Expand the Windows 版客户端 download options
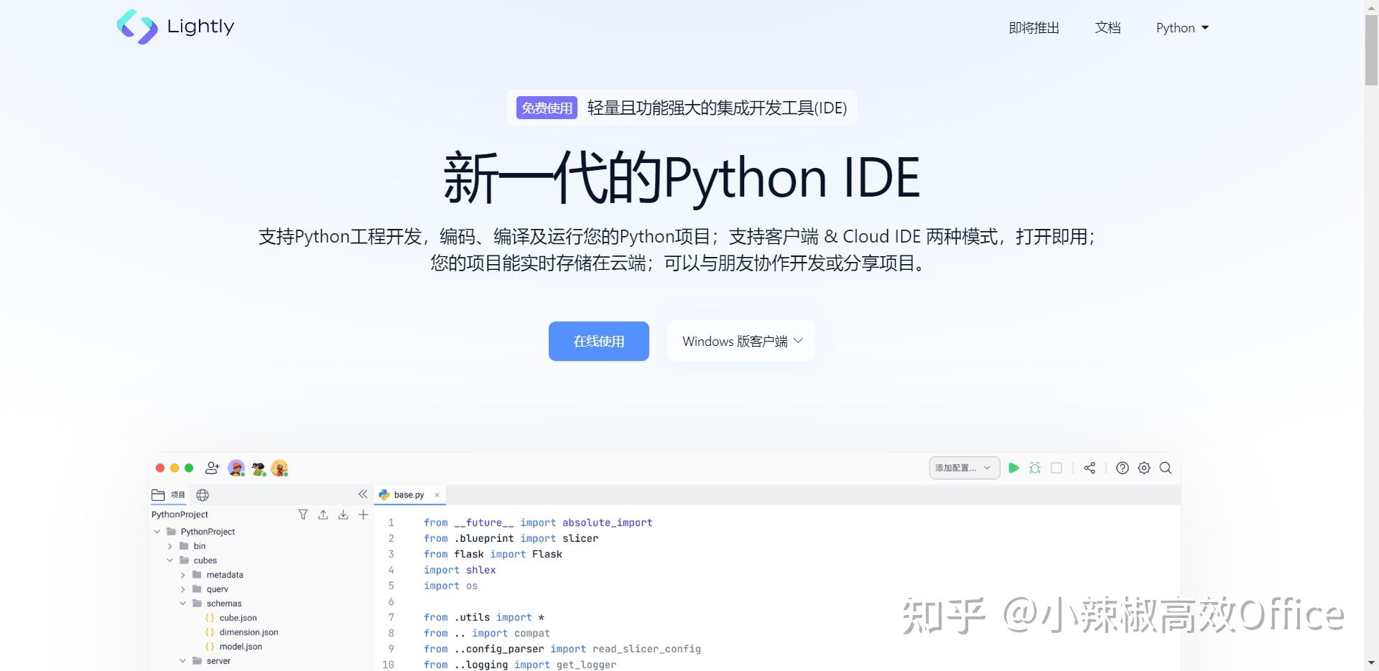 click(x=740, y=341)
